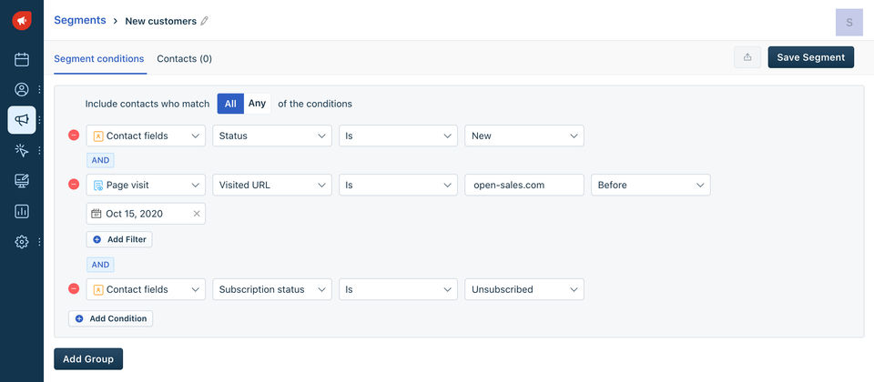Click the open-sales.com URL input field
This screenshot has height=382, width=874.
(523, 185)
